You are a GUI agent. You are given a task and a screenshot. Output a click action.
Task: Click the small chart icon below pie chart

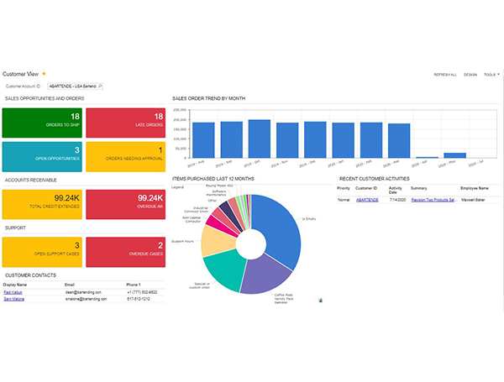coord(320,299)
